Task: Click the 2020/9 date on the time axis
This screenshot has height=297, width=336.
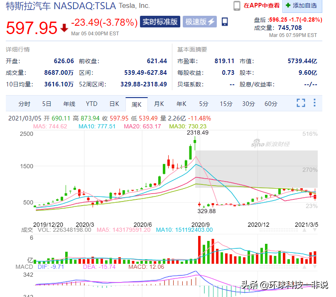Action: pos(200,225)
